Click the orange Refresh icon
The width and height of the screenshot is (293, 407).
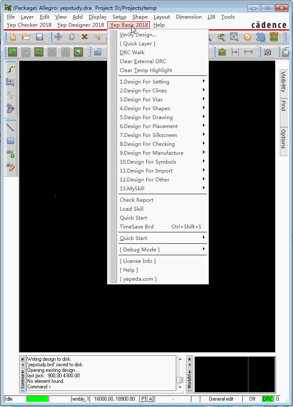tap(248, 37)
